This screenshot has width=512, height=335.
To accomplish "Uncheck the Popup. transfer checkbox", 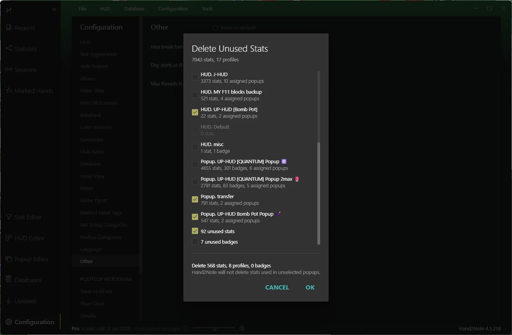I will click(195, 199).
